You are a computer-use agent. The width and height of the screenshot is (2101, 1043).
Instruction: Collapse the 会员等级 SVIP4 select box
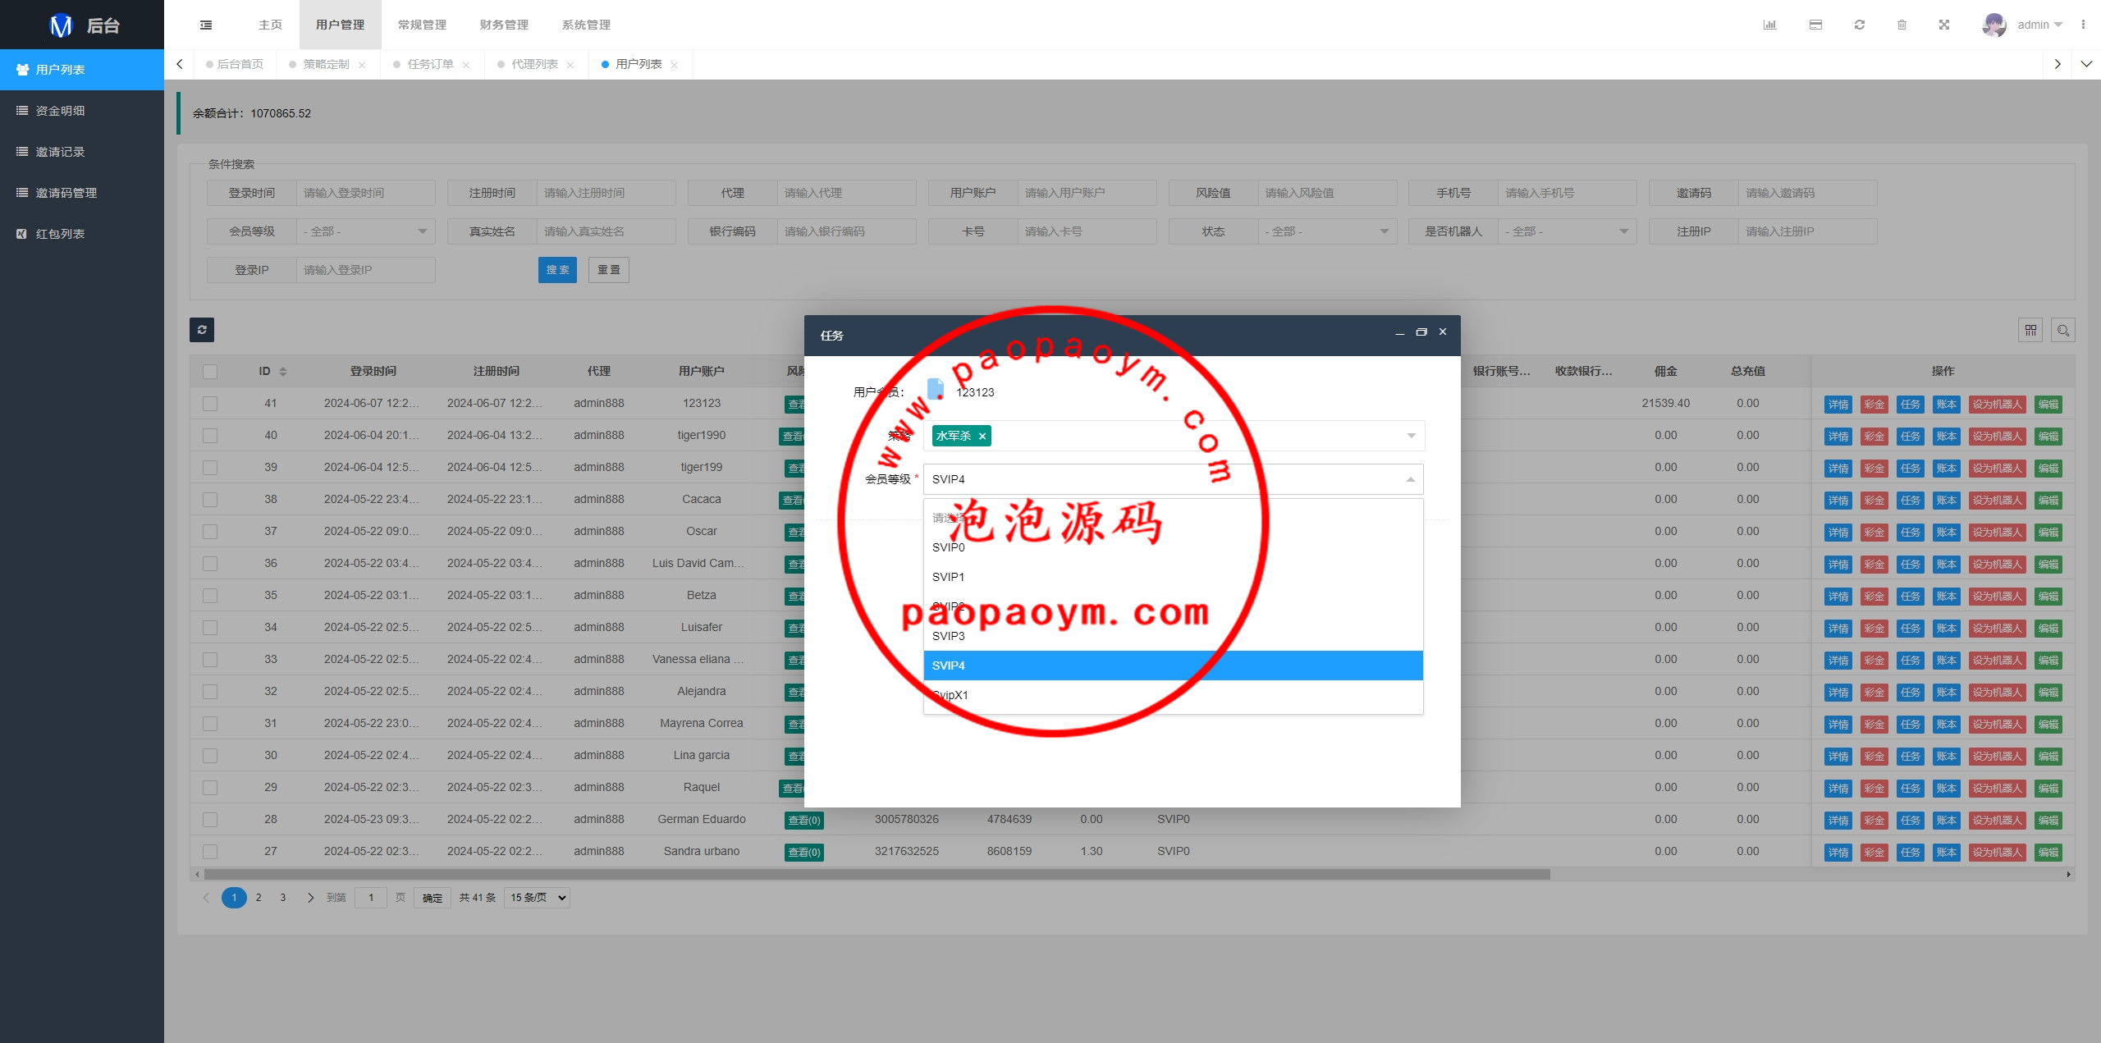(1174, 479)
